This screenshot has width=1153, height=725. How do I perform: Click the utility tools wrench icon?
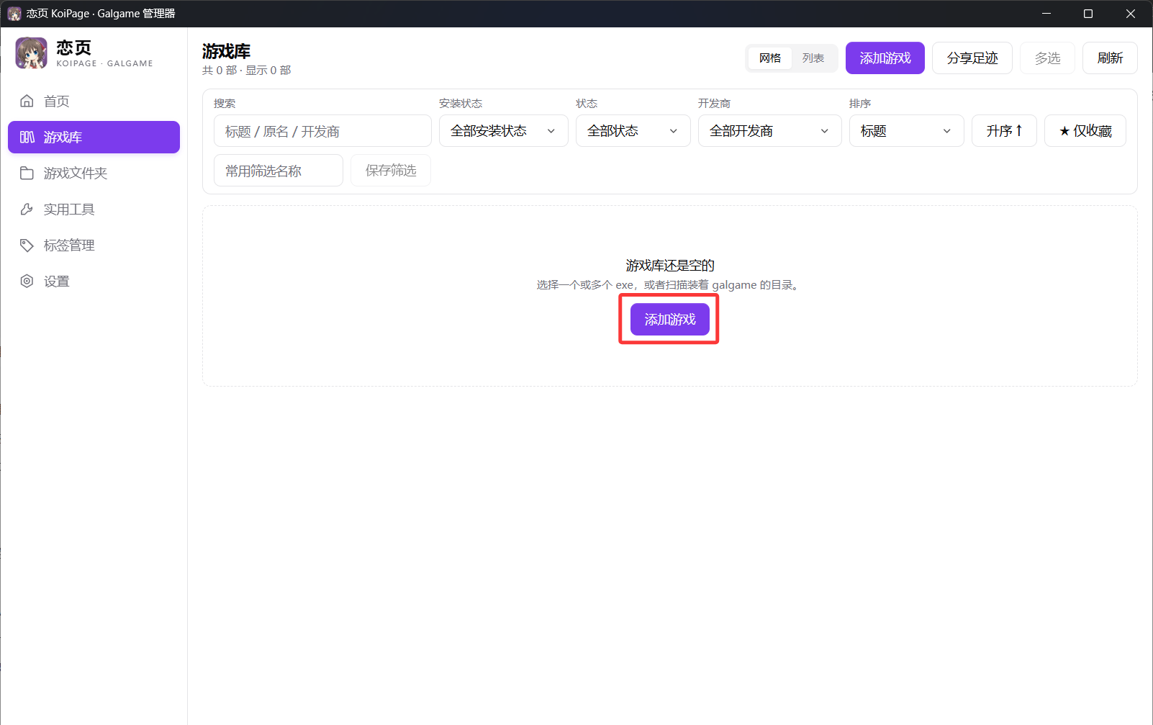pyautogui.click(x=27, y=209)
